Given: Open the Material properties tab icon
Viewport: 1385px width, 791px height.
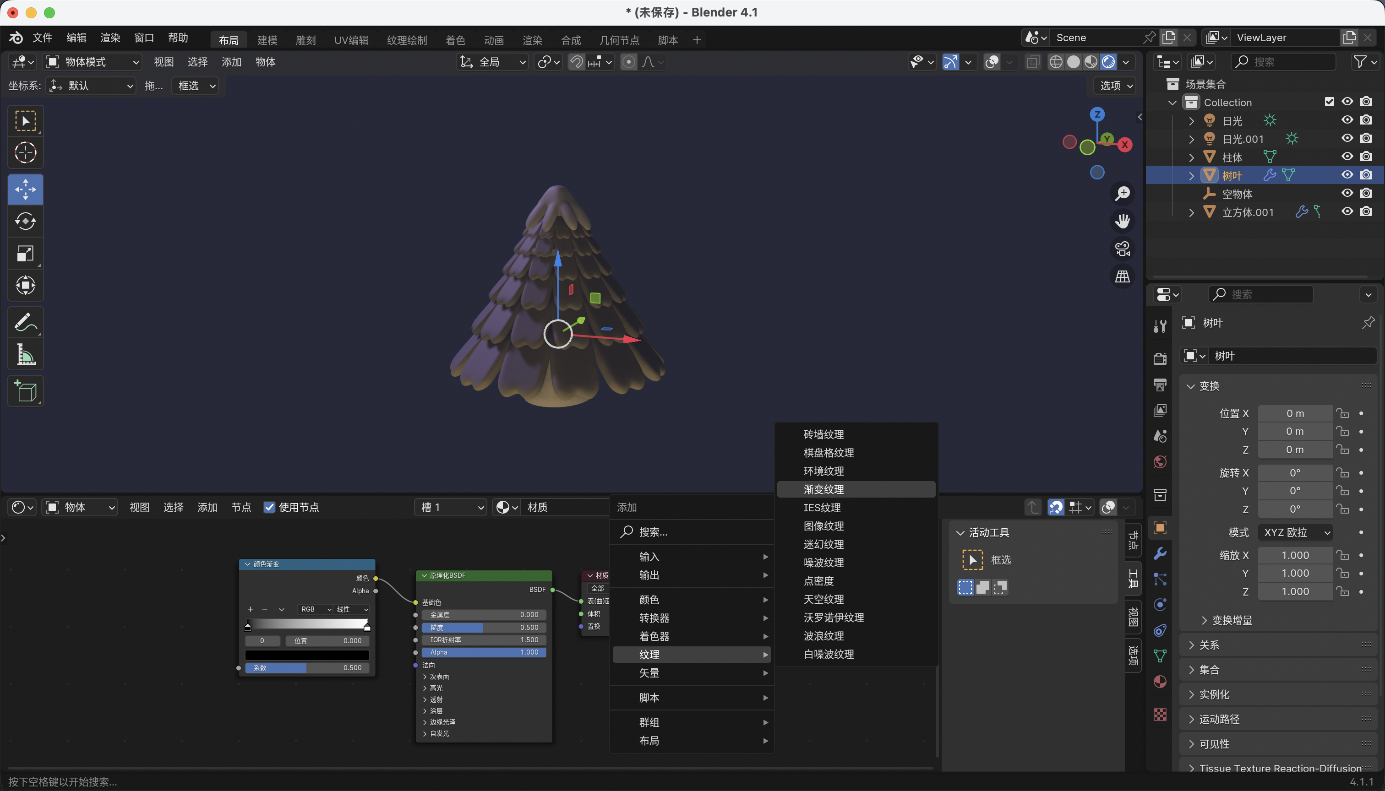Looking at the screenshot, I should tap(1160, 682).
